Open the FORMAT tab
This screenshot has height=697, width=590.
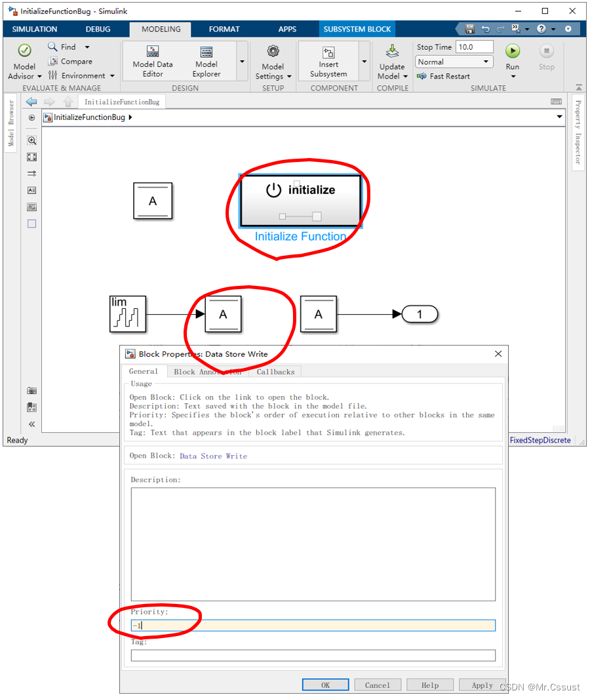pos(224,30)
